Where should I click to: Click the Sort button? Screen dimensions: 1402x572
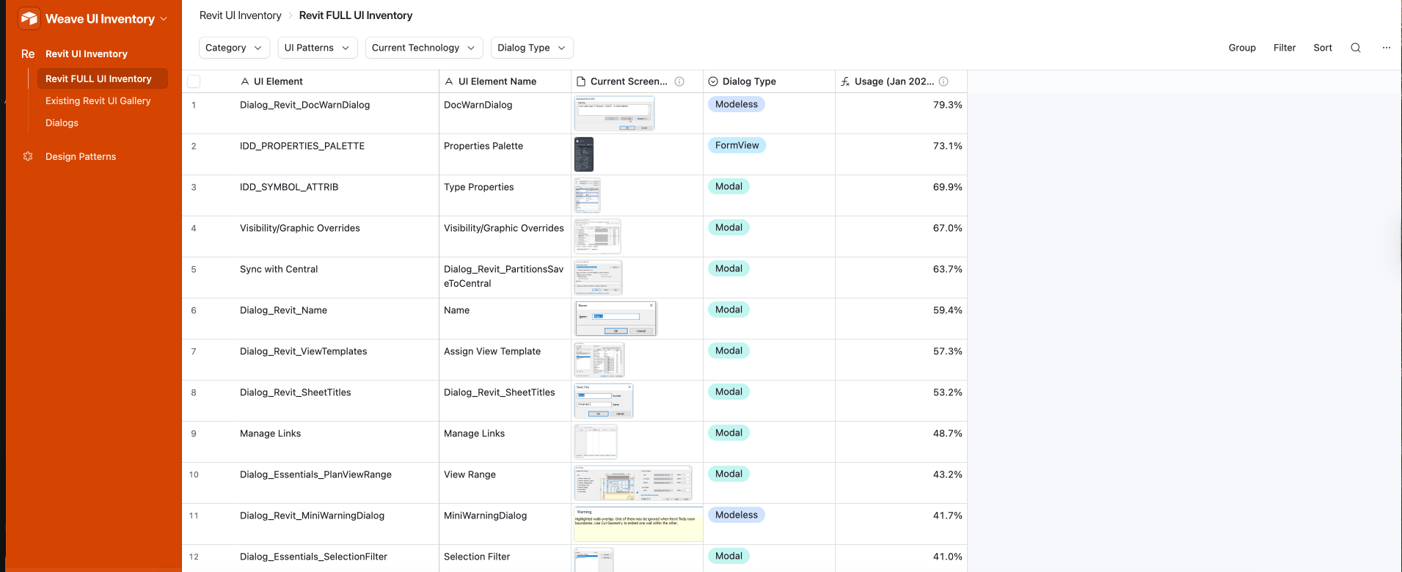pos(1323,48)
